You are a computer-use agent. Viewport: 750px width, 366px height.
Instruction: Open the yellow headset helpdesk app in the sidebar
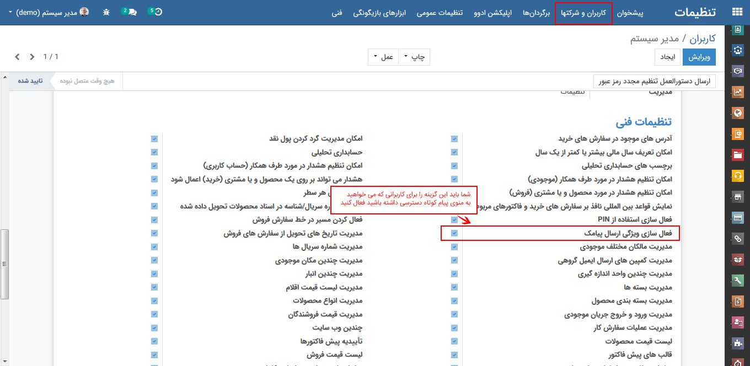pyautogui.click(x=738, y=176)
